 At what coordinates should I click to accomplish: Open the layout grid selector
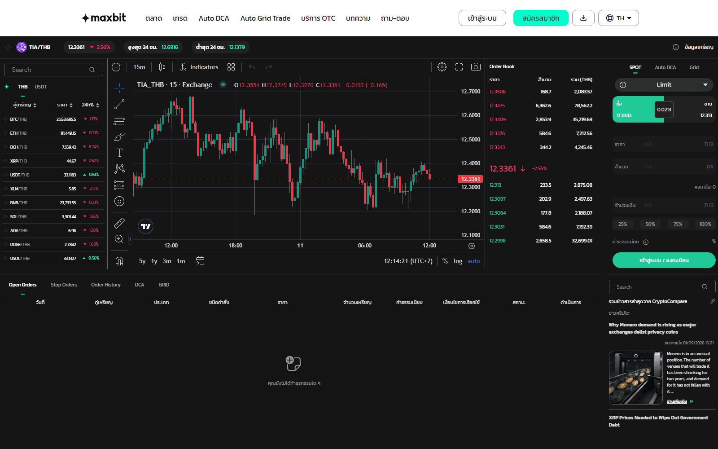(231, 67)
